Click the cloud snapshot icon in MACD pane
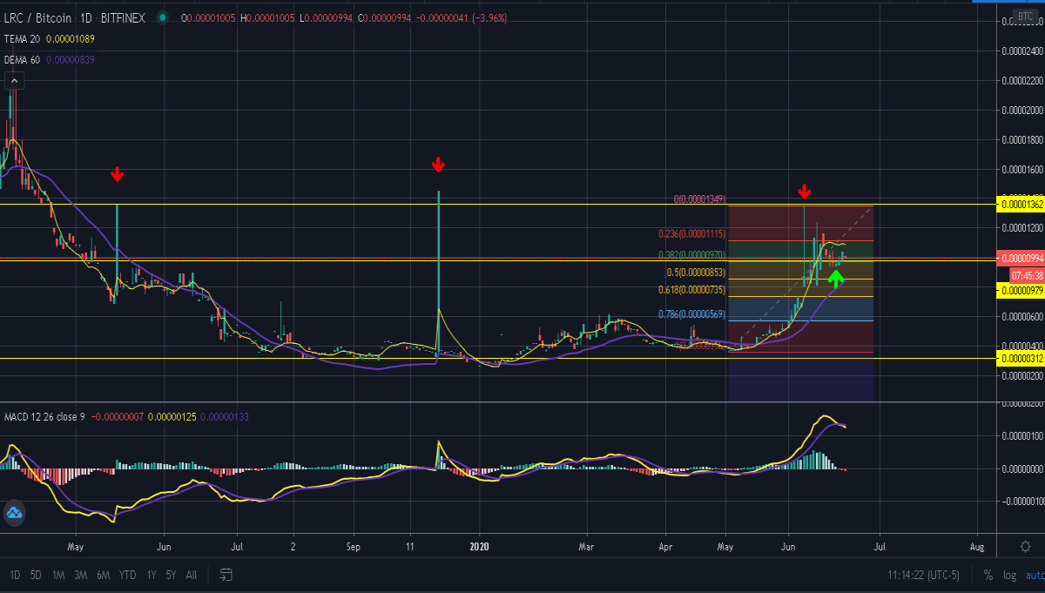 (14, 514)
